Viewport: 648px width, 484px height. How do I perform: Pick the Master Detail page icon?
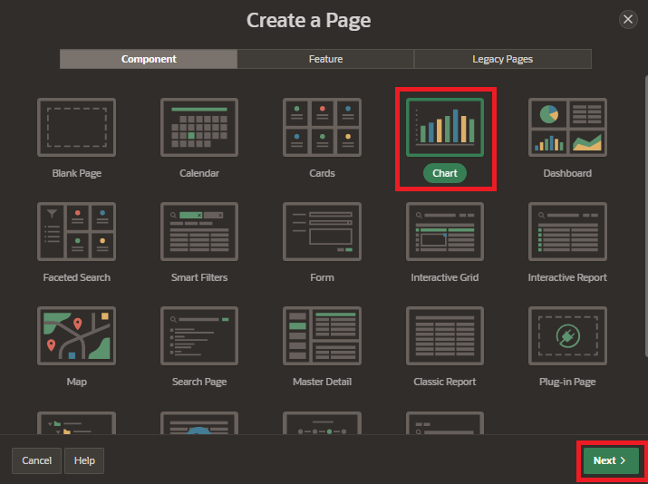pos(322,336)
